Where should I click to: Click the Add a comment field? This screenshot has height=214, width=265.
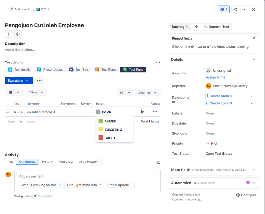pyautogui.click(x=87, y=176)
